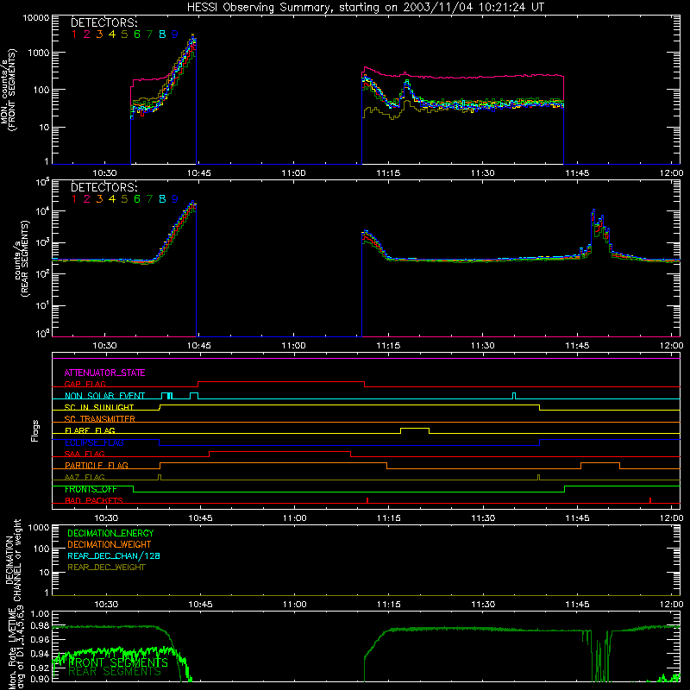Click dark green detector 7 in rear segments legend

[149, 199]
